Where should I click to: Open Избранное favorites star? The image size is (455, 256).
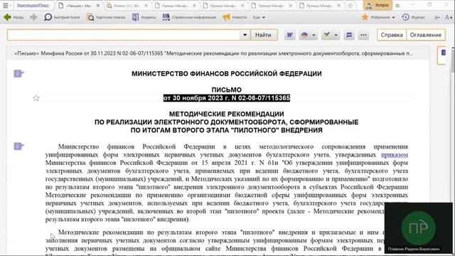click(x=378, y=17)
